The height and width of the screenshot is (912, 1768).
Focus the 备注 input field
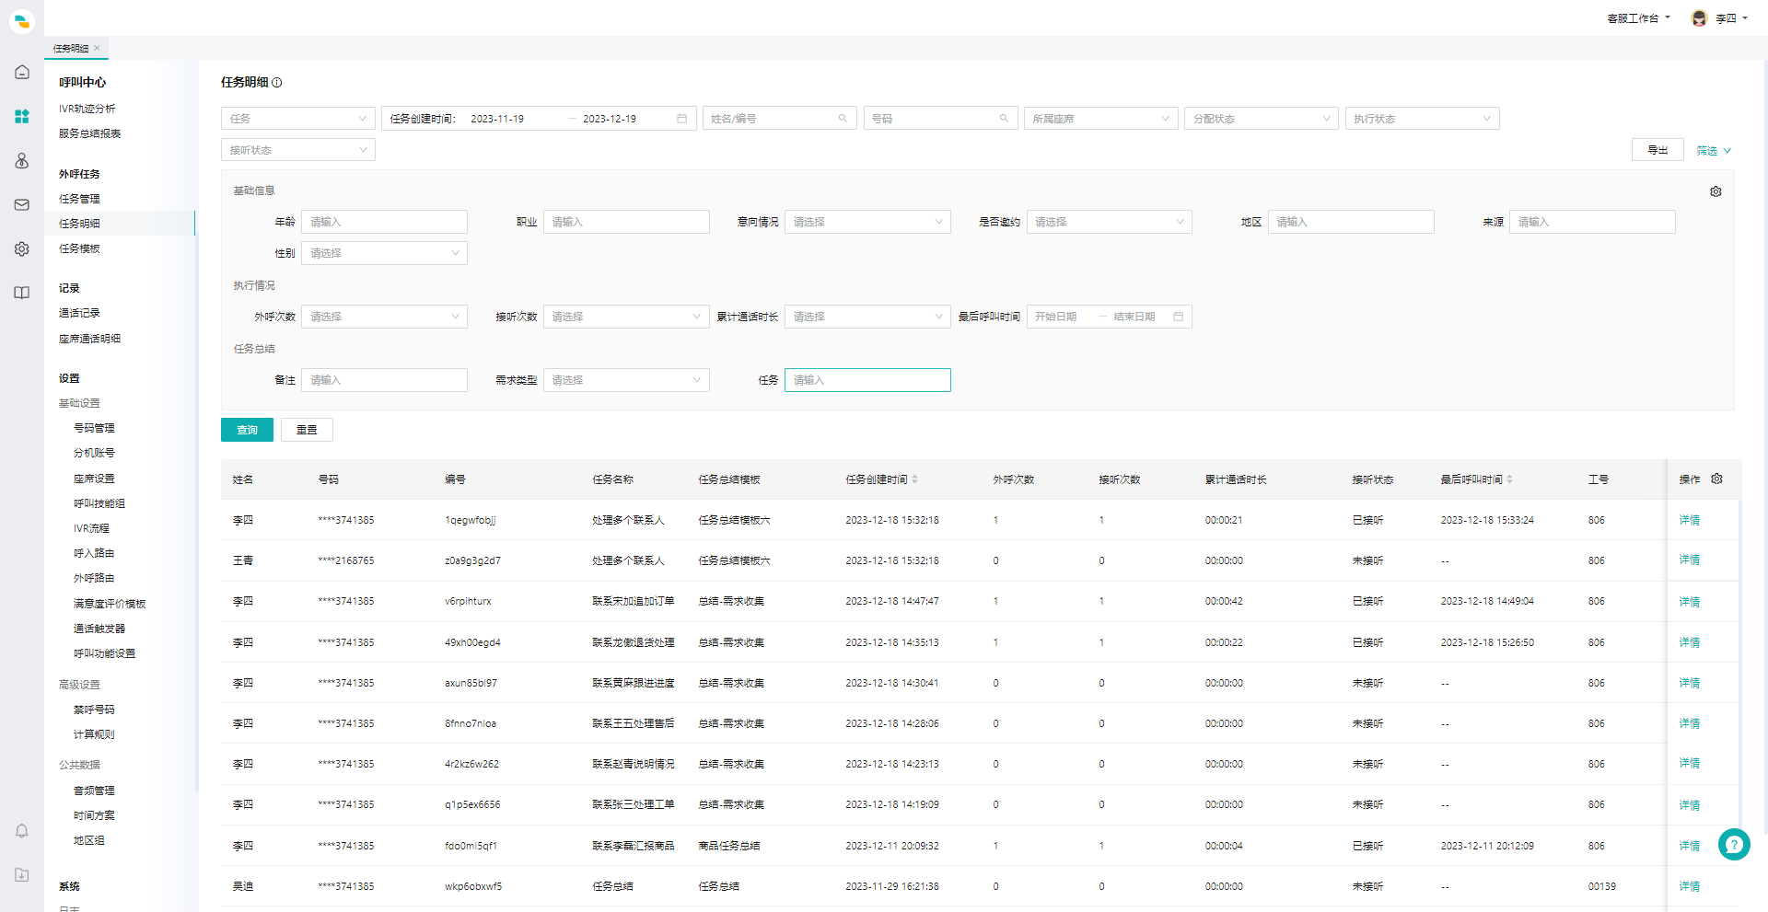(385, 380)
